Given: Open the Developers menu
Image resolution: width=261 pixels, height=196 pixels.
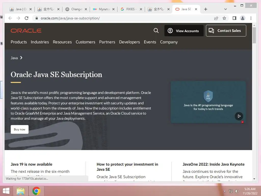Looking at the screenshot, I should (129, 42).
